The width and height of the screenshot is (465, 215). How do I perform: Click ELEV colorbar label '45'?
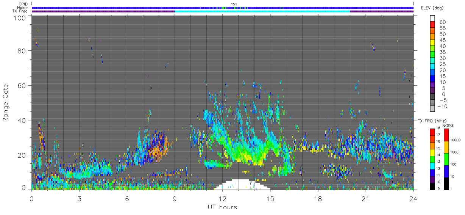coord(442,40)
